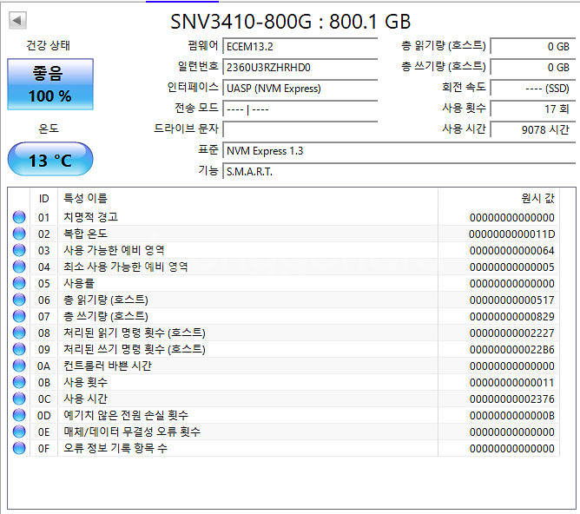Click the disk title SNV3410-800G : 800.1 GB

290,22
